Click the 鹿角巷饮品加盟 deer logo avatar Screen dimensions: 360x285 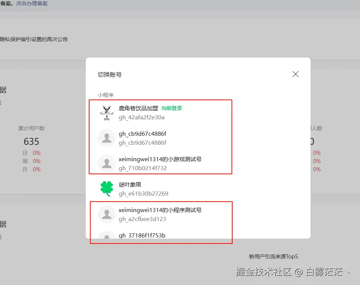coord(106,112)
